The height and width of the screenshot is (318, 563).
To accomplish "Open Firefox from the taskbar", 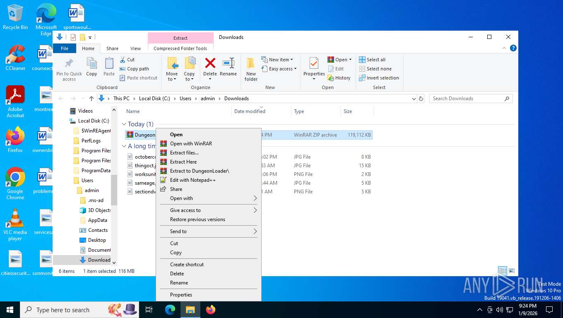I will [211, 309].
